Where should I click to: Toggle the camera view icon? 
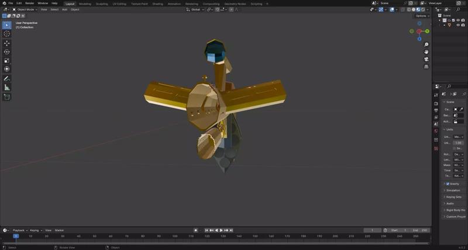click(426, 60)
